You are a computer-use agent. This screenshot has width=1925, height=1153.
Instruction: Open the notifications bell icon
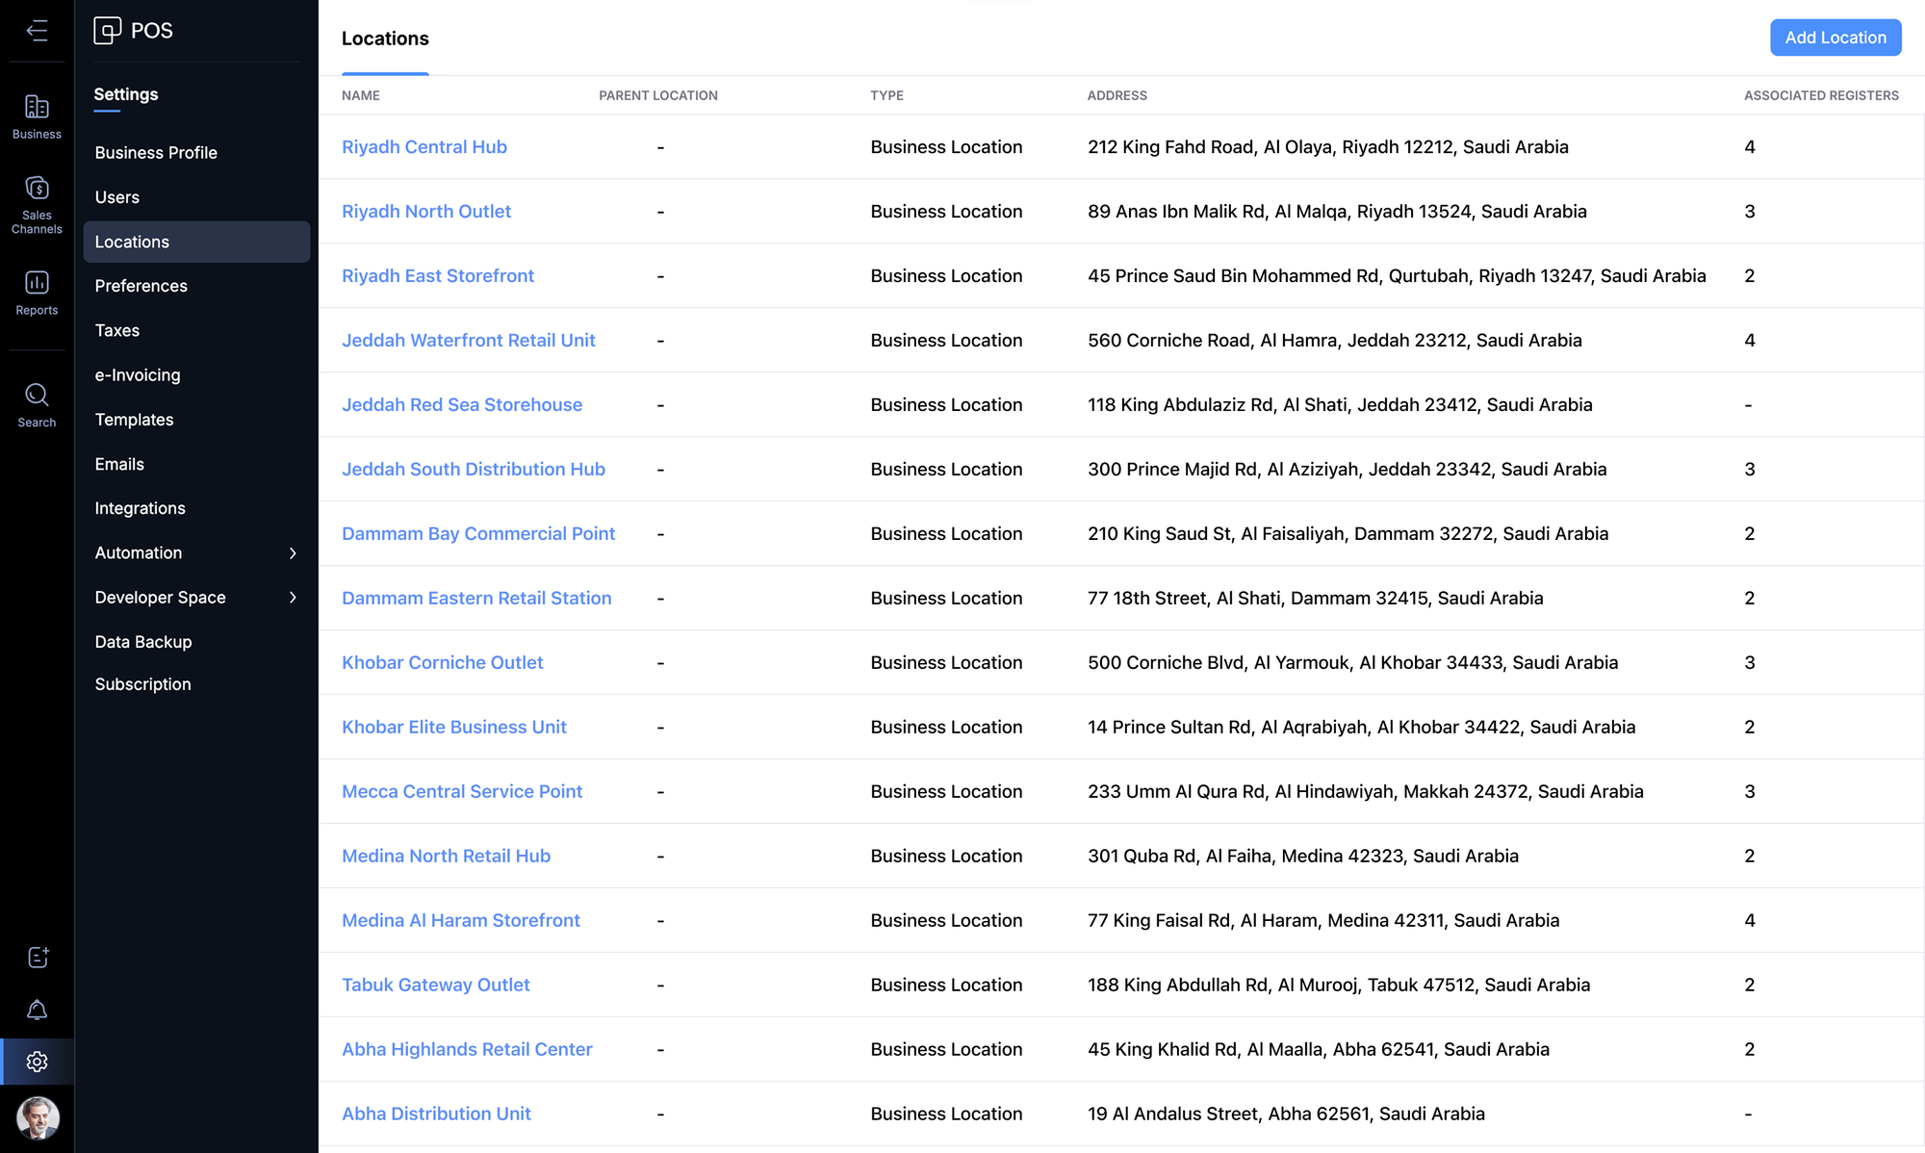(37, 1010)
